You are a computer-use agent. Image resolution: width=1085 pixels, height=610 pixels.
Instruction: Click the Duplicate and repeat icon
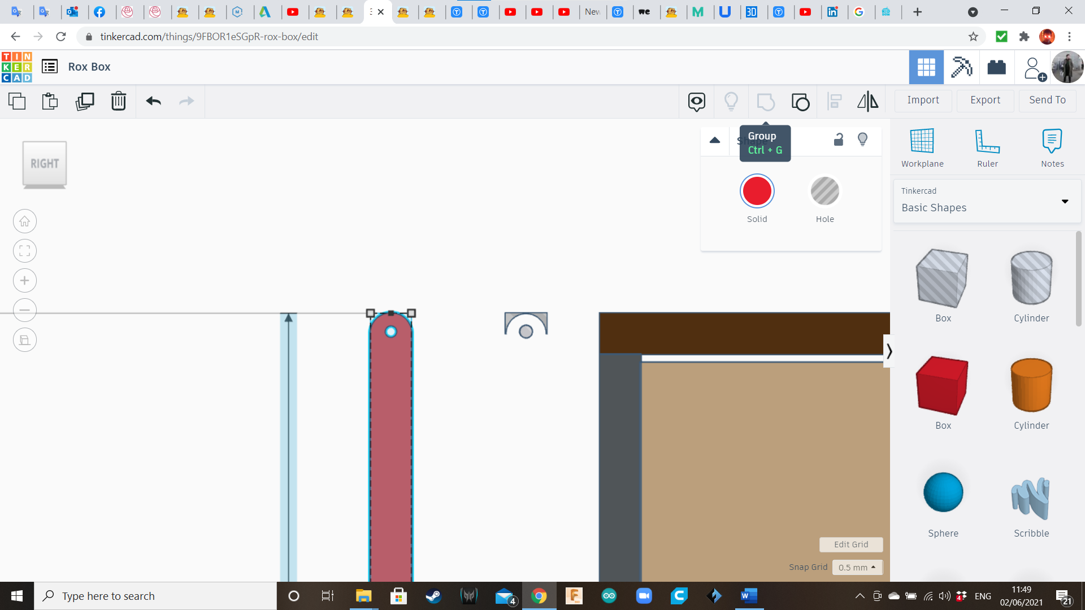click(x=85, y=101)
